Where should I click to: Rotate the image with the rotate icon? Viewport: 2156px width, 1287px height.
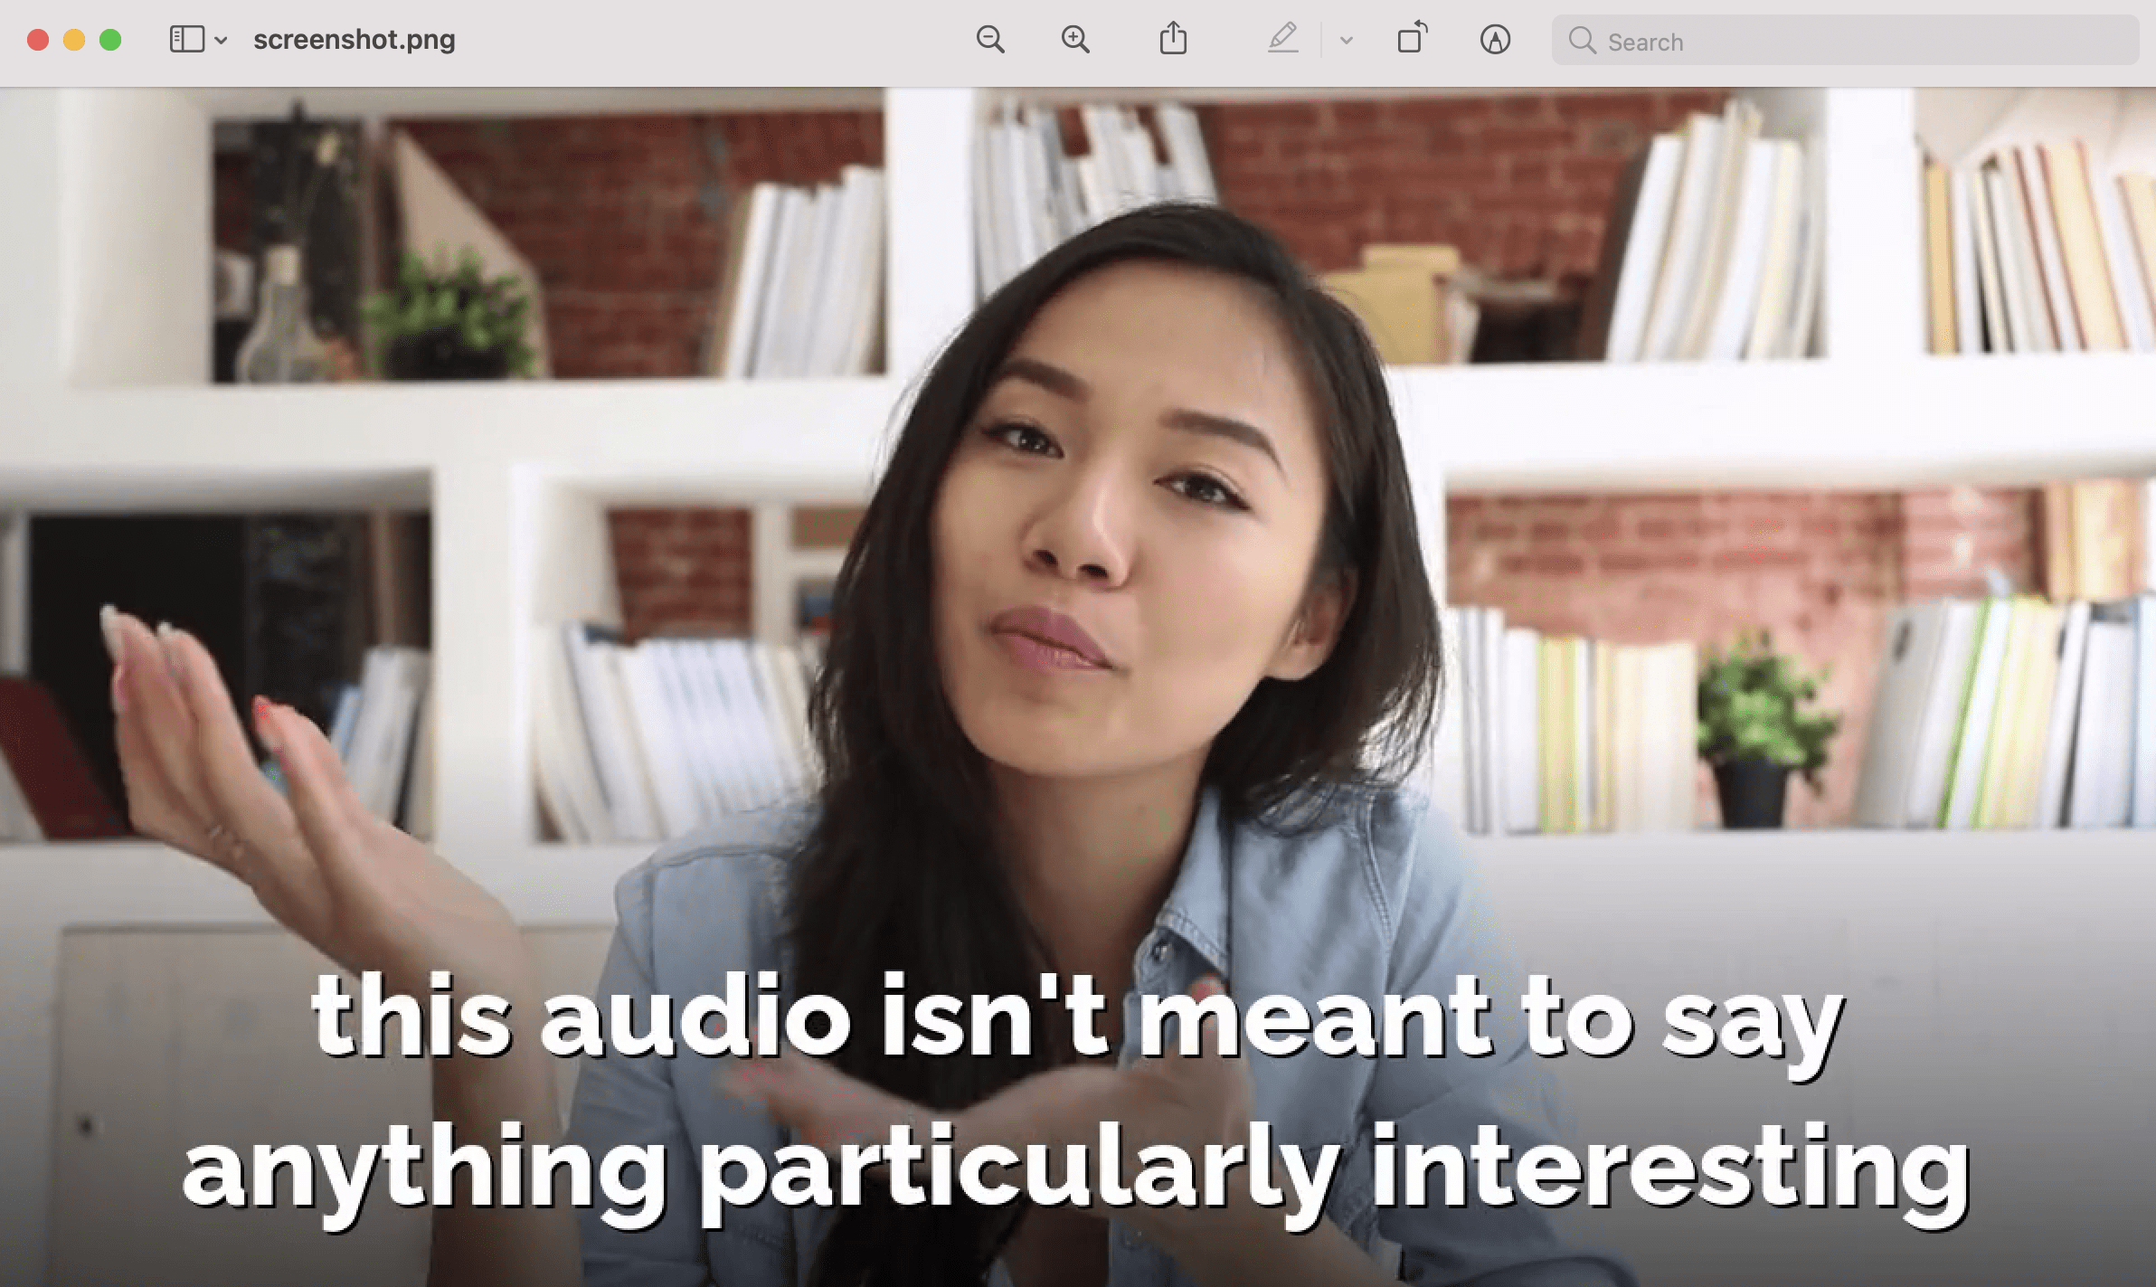coord(1412,39)
